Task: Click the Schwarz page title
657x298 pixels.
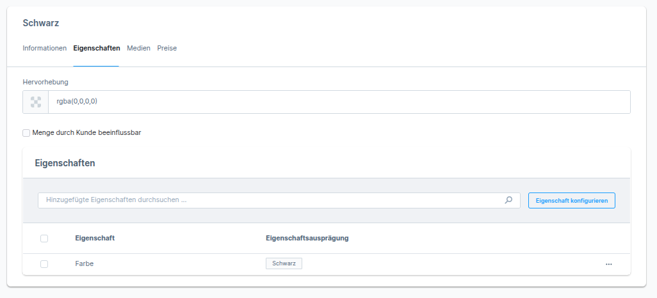Action: 40,23
